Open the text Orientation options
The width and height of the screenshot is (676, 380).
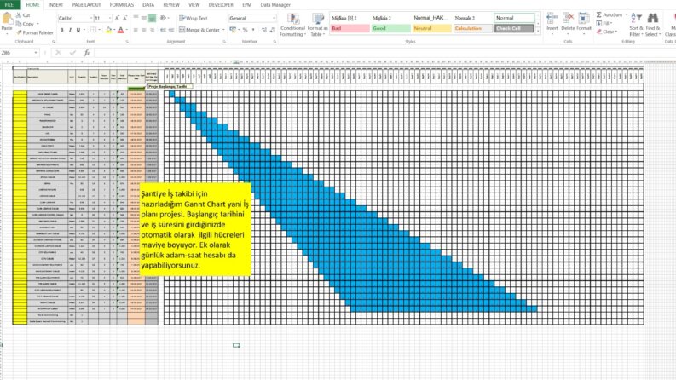click(164, 18)
